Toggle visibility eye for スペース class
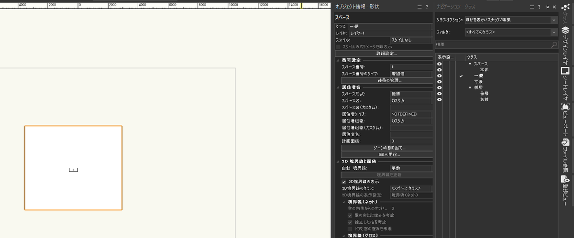The height and width of the screenshot is (238, 574). (439, 64)
